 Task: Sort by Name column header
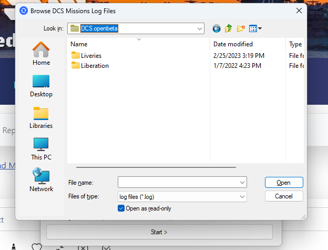(x=138, y=44)
